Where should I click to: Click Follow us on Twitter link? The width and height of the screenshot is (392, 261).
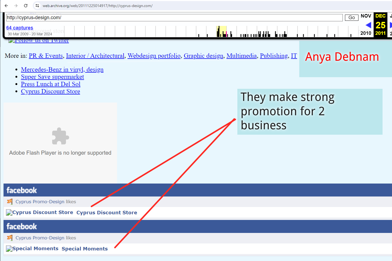click(42, 40)
